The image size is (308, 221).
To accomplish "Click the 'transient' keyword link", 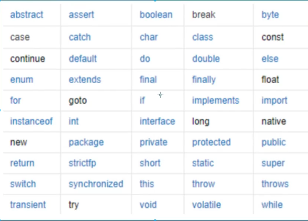I will (x=28, y=205).
